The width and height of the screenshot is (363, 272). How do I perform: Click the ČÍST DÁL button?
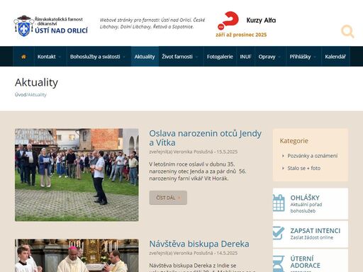point(168,198)
